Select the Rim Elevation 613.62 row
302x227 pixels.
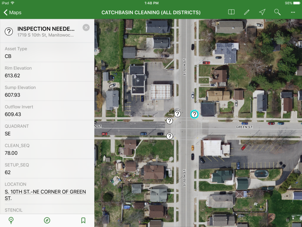point(47,72)
